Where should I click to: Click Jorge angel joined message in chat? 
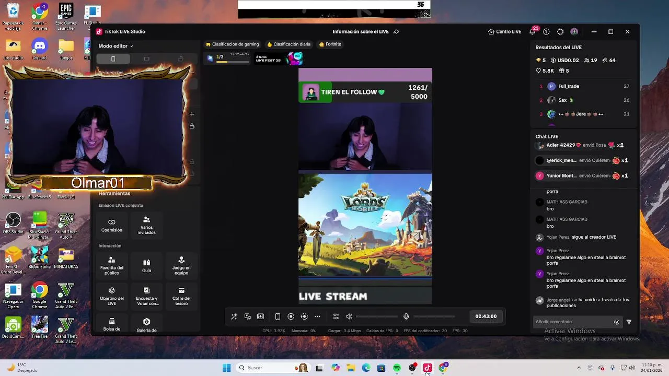pyautogui.click(x=583, y=302)
